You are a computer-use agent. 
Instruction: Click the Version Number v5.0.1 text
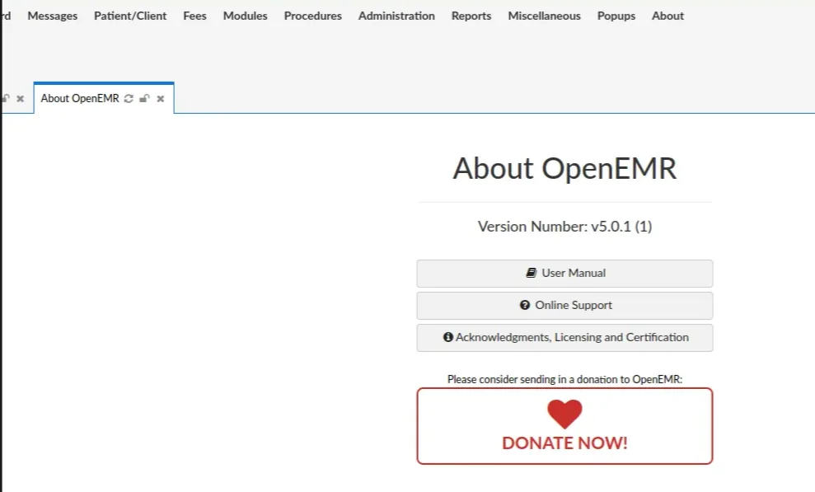(564, 227)
